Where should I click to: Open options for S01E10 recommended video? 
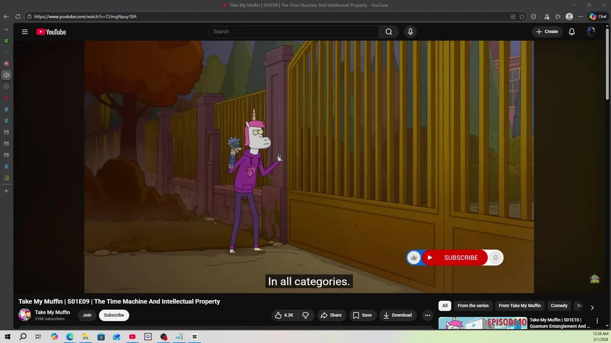click(x=597, y=321)
